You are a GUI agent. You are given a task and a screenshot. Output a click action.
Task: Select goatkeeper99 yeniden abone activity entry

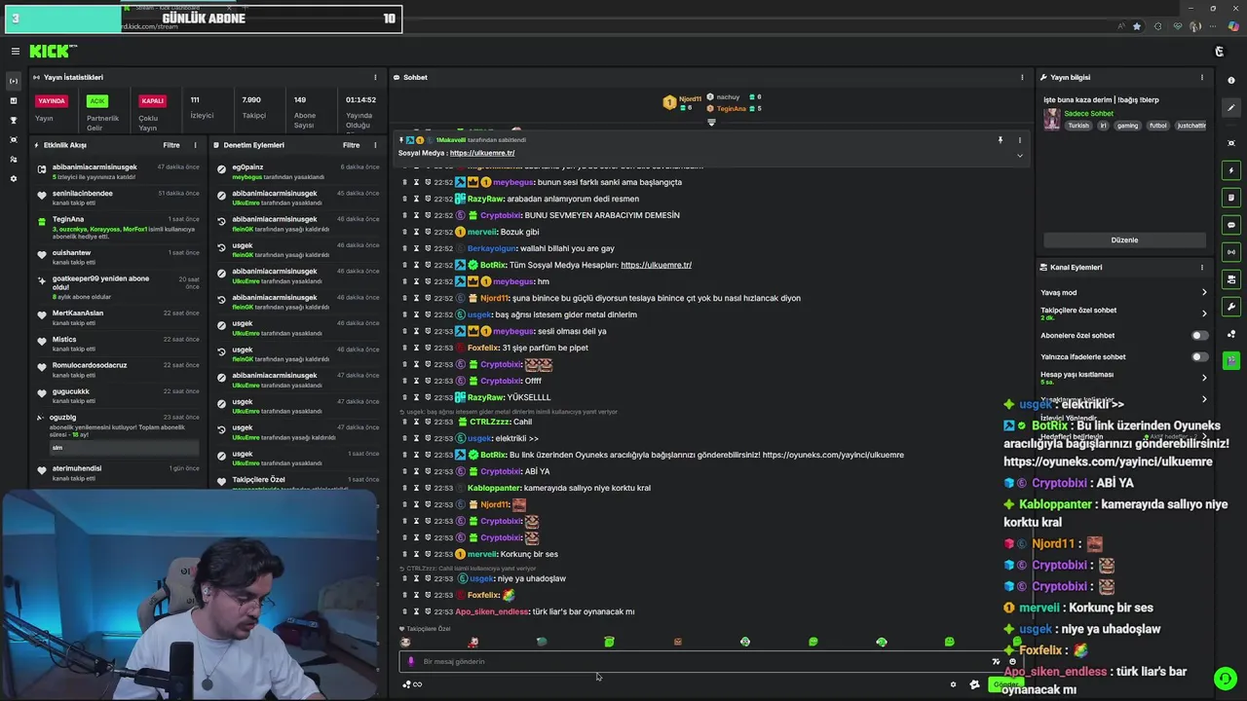coord(118,287)
